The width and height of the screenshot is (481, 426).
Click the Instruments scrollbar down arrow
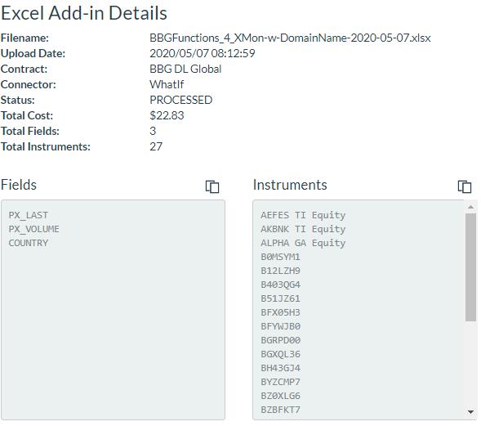470,412
